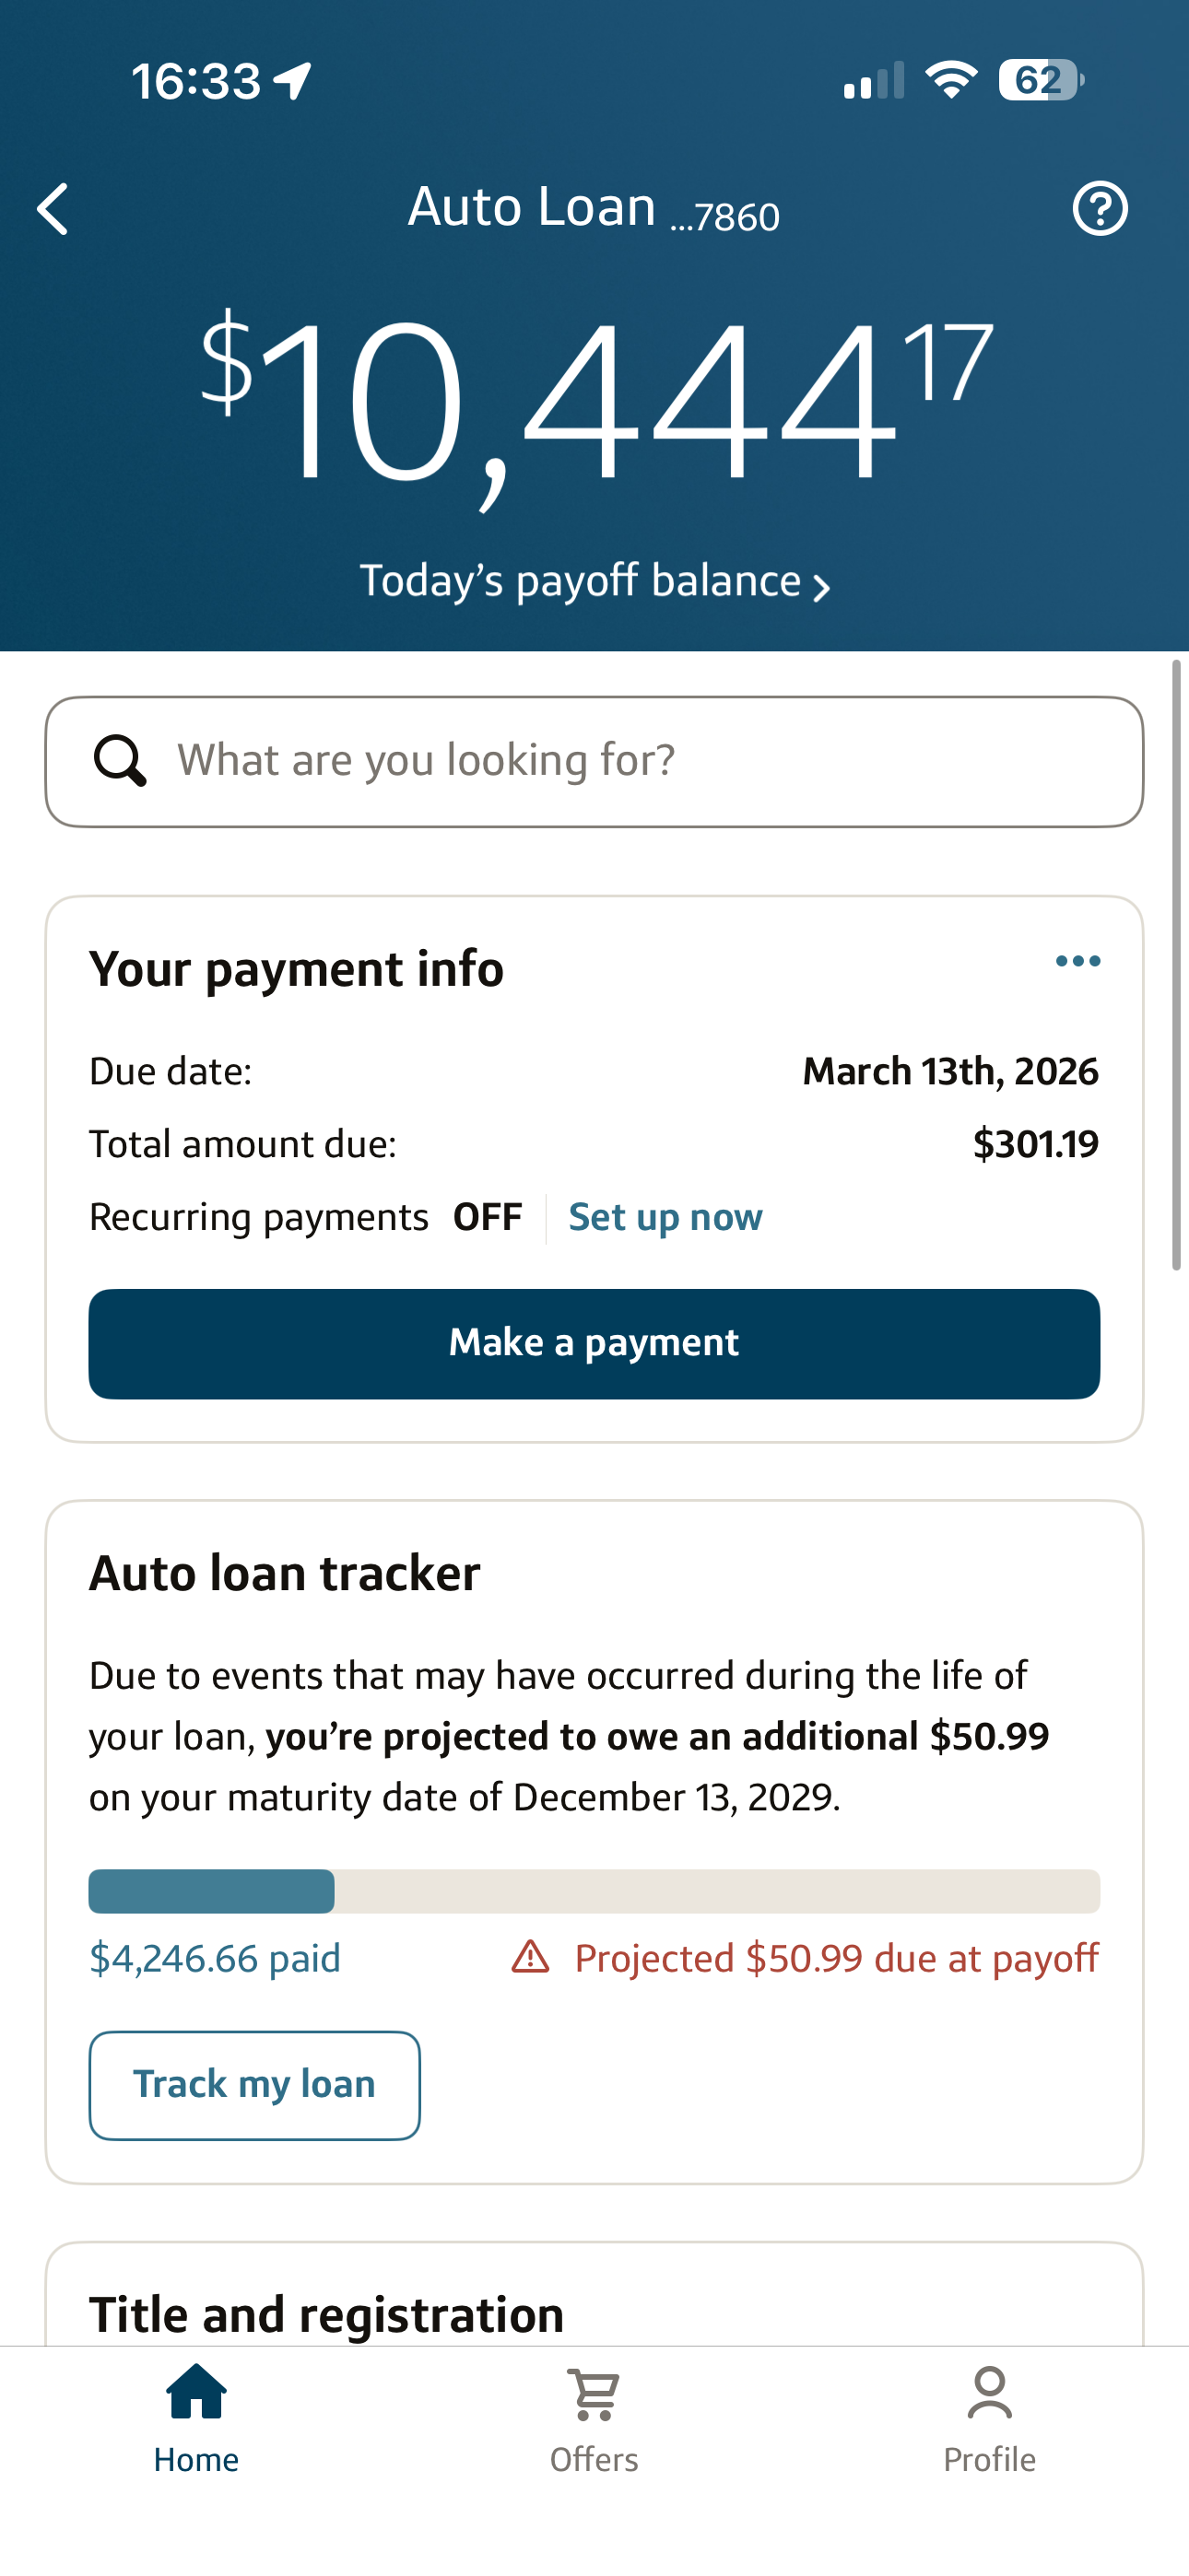This screenshot has width=1189, height=2576.
Task: Tap the Offers shopping cart icon
Action: pyautogui.click(x=594, y=2394)
